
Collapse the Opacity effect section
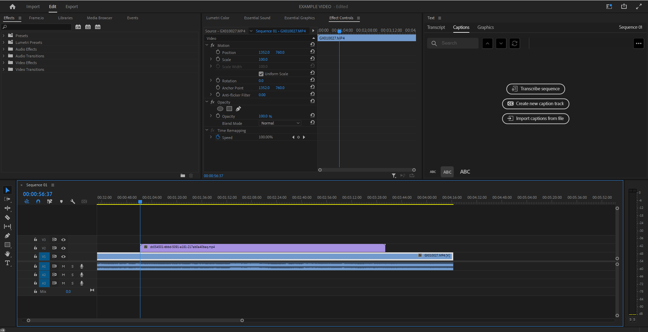207,102
